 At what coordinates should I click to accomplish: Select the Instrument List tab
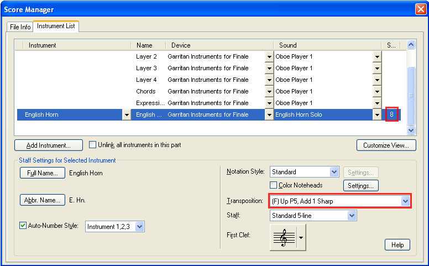56,27
